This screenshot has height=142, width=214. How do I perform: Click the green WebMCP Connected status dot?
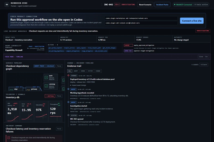coord(175,4)
